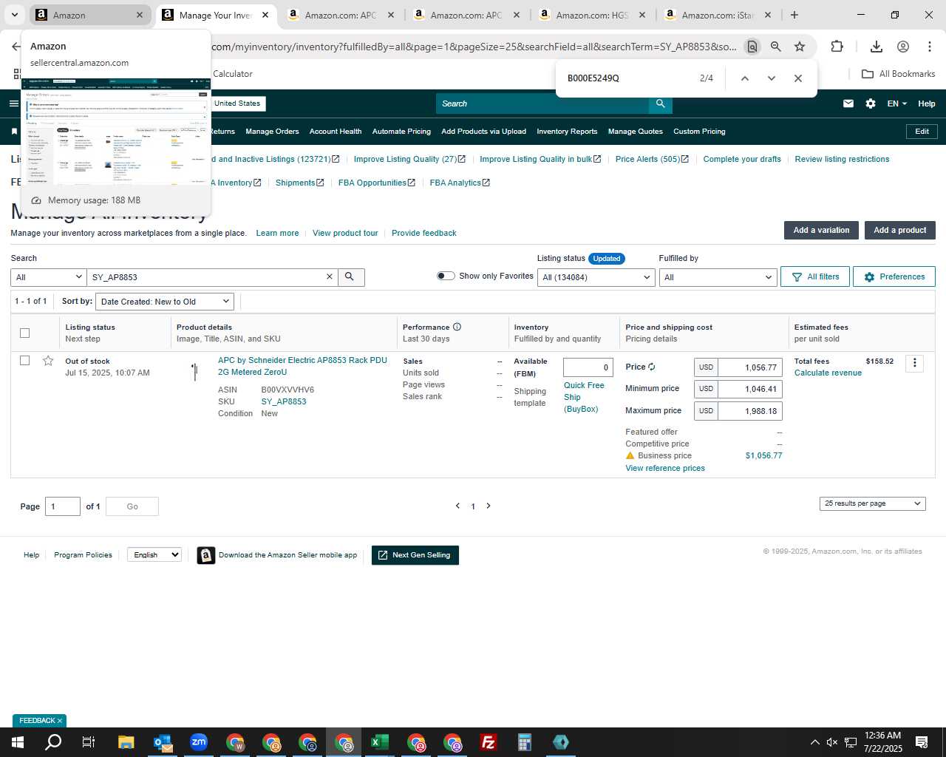
Task: Open File Explorer from the taskbar
Action: (126, 742)
